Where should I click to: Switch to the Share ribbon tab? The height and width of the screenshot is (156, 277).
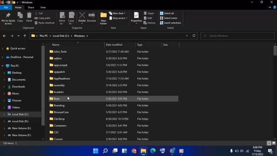31,7
